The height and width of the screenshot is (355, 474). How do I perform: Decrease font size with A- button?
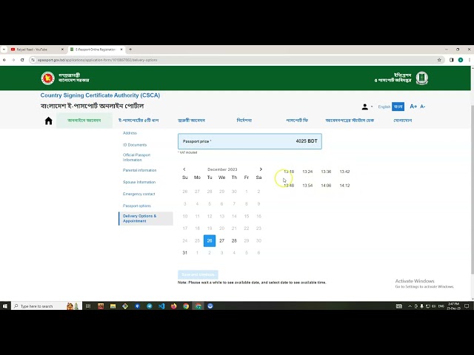(x=423, y=106)
